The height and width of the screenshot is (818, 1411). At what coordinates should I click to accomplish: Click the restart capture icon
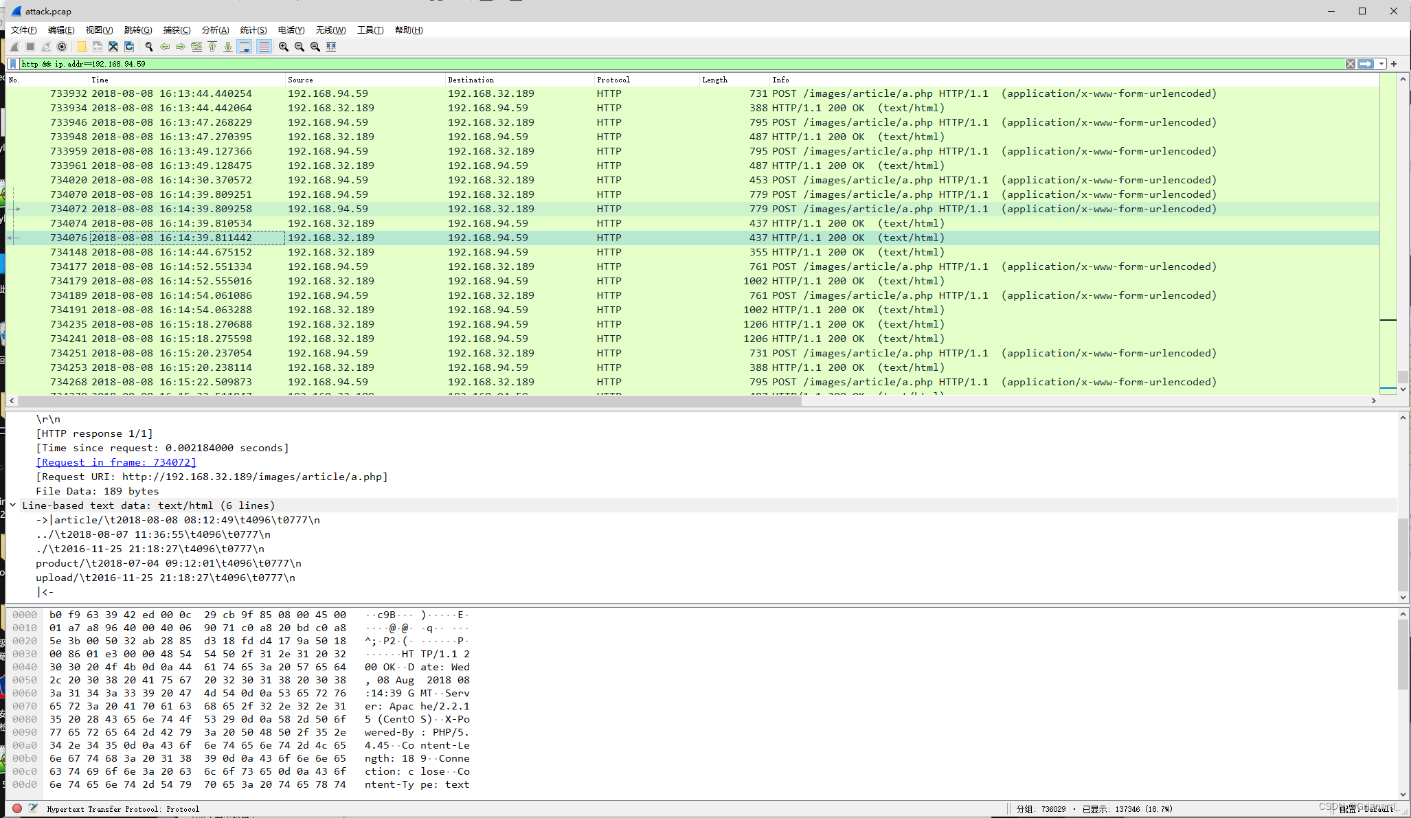(x=46, y=47)
